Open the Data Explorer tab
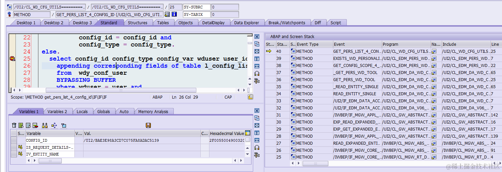This screenshot has height=172, width=502. (x=246, y=23)
